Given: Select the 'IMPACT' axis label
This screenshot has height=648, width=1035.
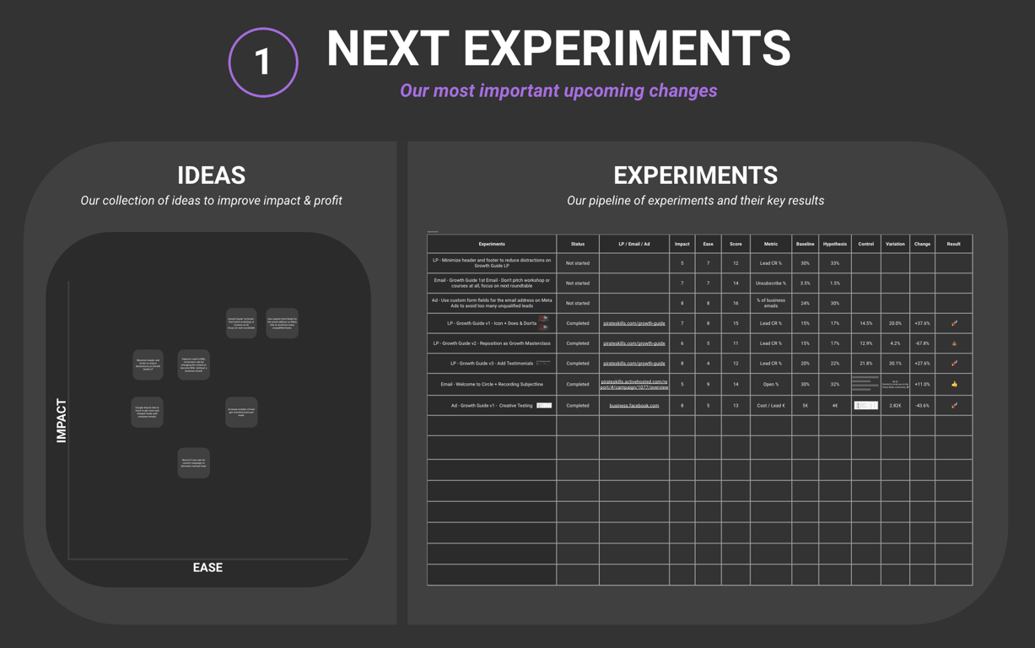Looking at the screenshot, I should click(x=62, y=420).
